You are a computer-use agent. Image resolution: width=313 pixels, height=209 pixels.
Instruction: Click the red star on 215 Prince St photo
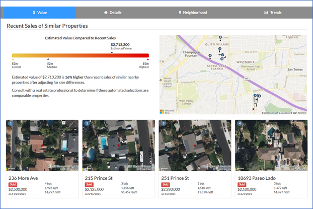coord(119,146)
